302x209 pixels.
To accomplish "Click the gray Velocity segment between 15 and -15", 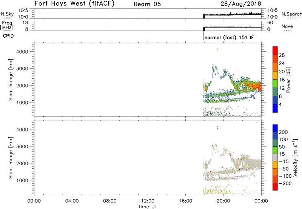I will (x=275, y=157).
